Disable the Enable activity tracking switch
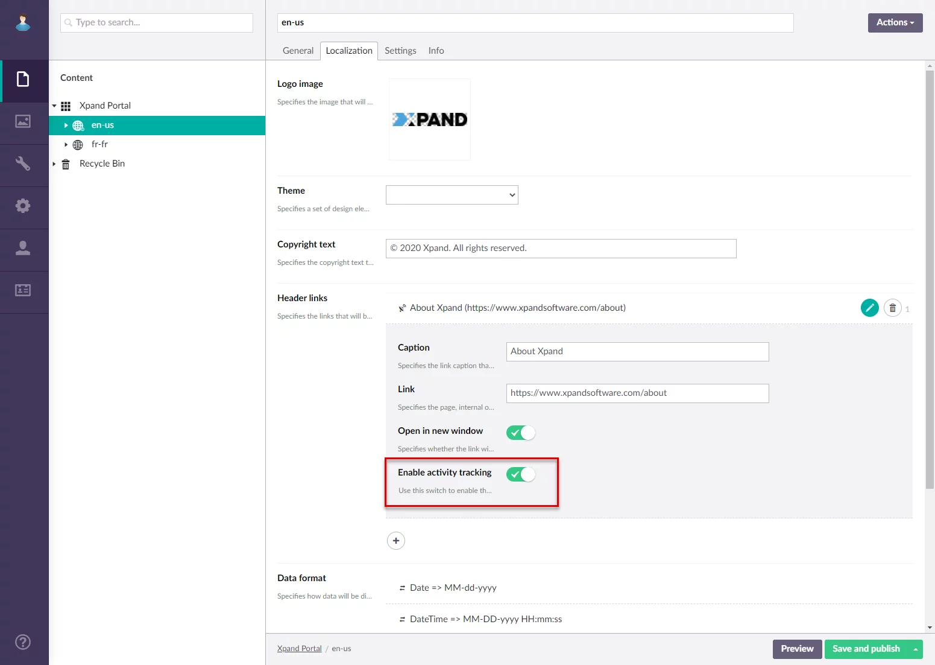 (x=521, y=474)
